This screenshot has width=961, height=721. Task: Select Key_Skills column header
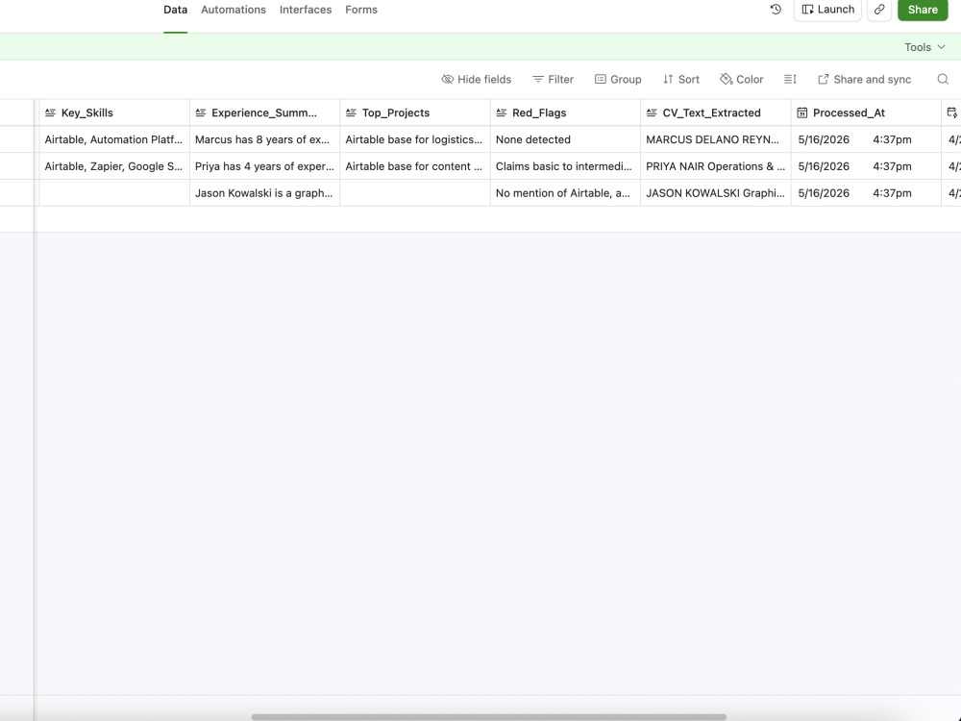pyautogui.click(x=114, y=112)
